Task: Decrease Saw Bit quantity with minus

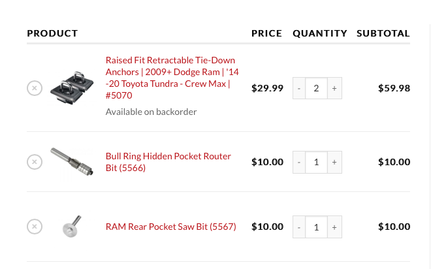Action: click(x=299, y=227)
